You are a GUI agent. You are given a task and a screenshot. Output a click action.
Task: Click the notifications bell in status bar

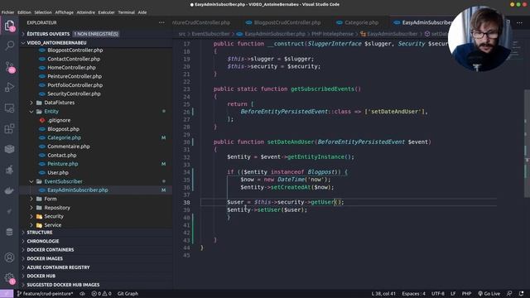pyautogui.click(x=521, y=294)
